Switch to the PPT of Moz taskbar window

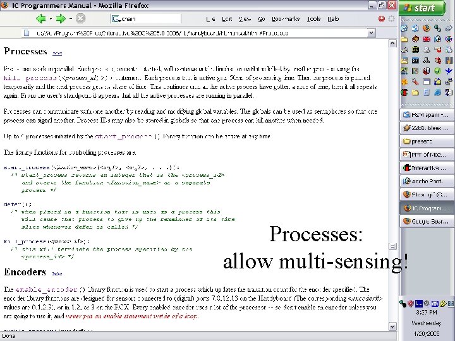(x=427, y=155)
